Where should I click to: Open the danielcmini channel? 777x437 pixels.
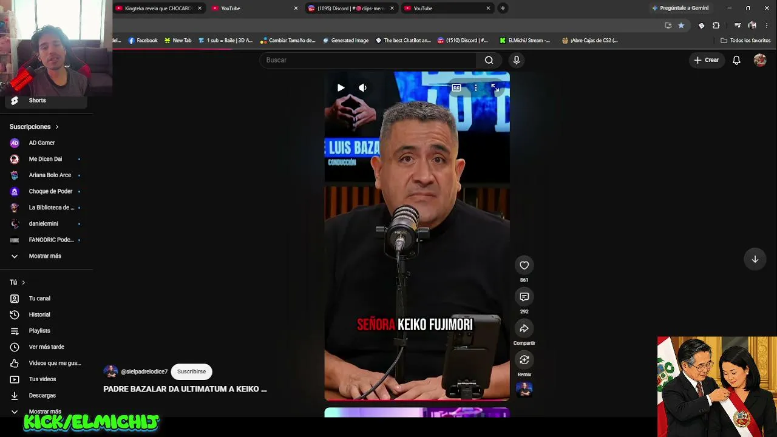46,224
